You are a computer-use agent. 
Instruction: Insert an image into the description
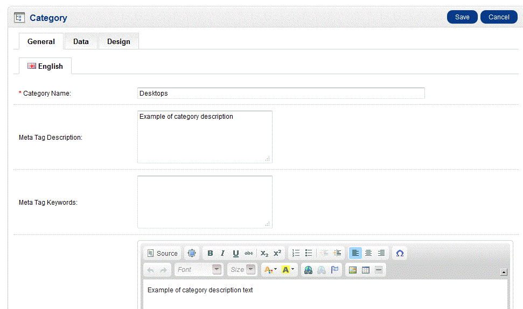point(353,270)
